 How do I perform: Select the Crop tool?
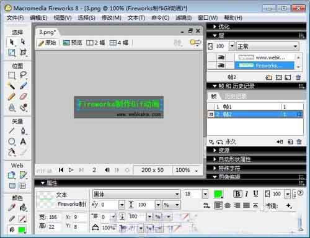pyautogui.click(x=23, y=53)
